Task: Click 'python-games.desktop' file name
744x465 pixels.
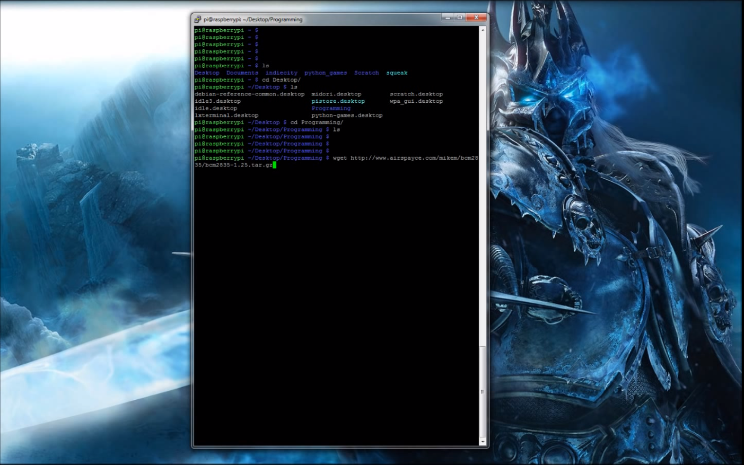Action: (347, 115)
